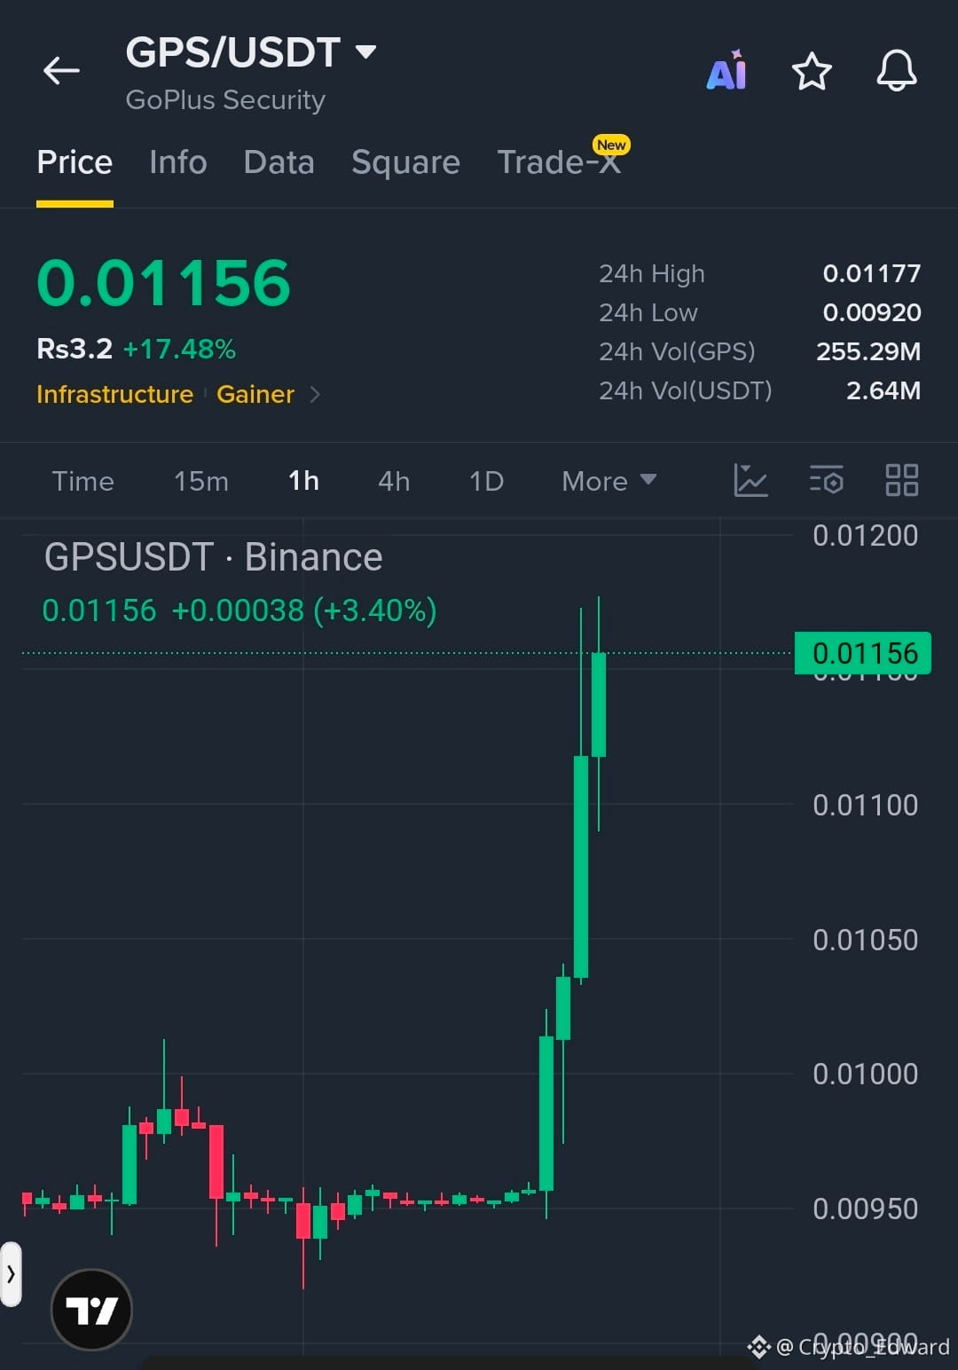Tap the 24h Low value 0.00920
The width and height of the screenshot is (958, 1370).
click(x=872, y=312)
